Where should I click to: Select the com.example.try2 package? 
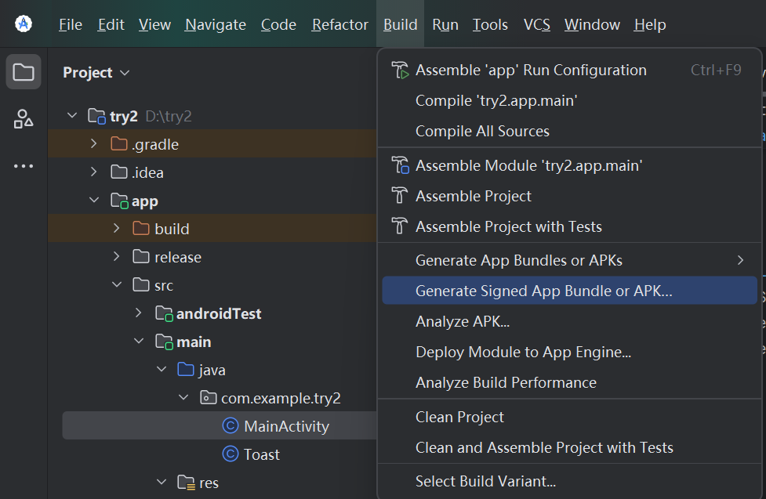280,398
